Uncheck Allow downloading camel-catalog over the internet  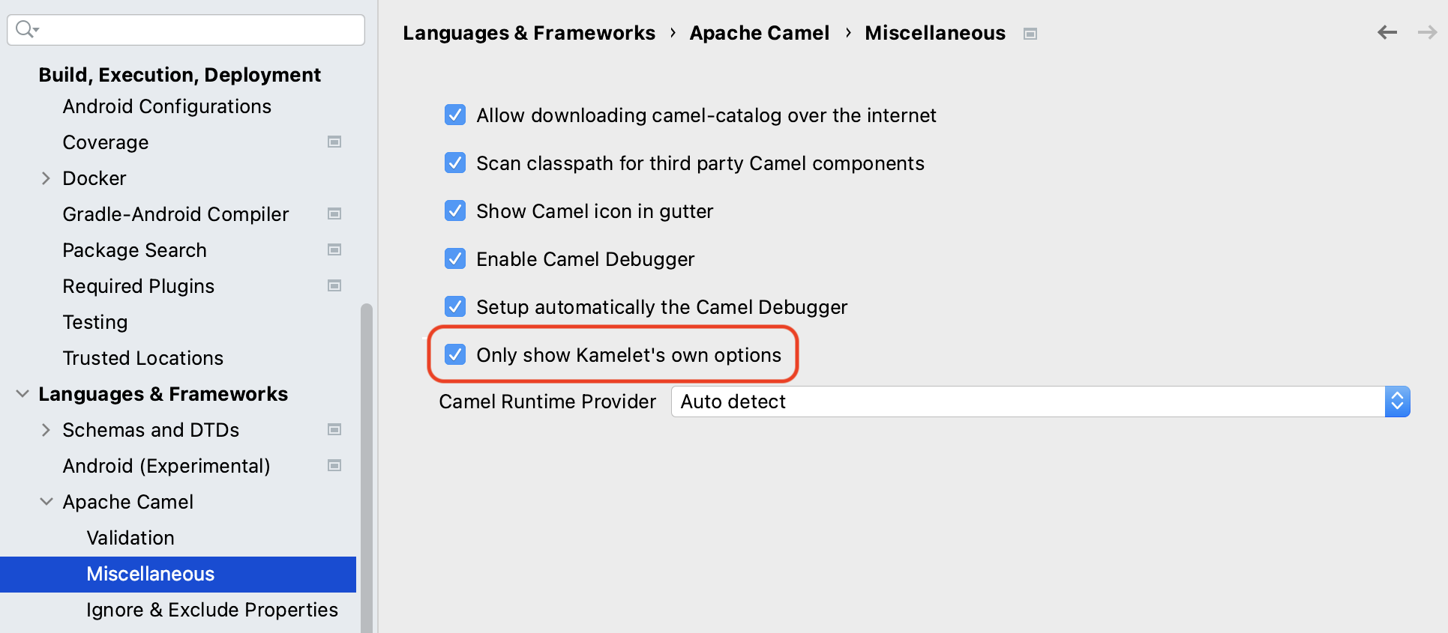tap(455, 115)
